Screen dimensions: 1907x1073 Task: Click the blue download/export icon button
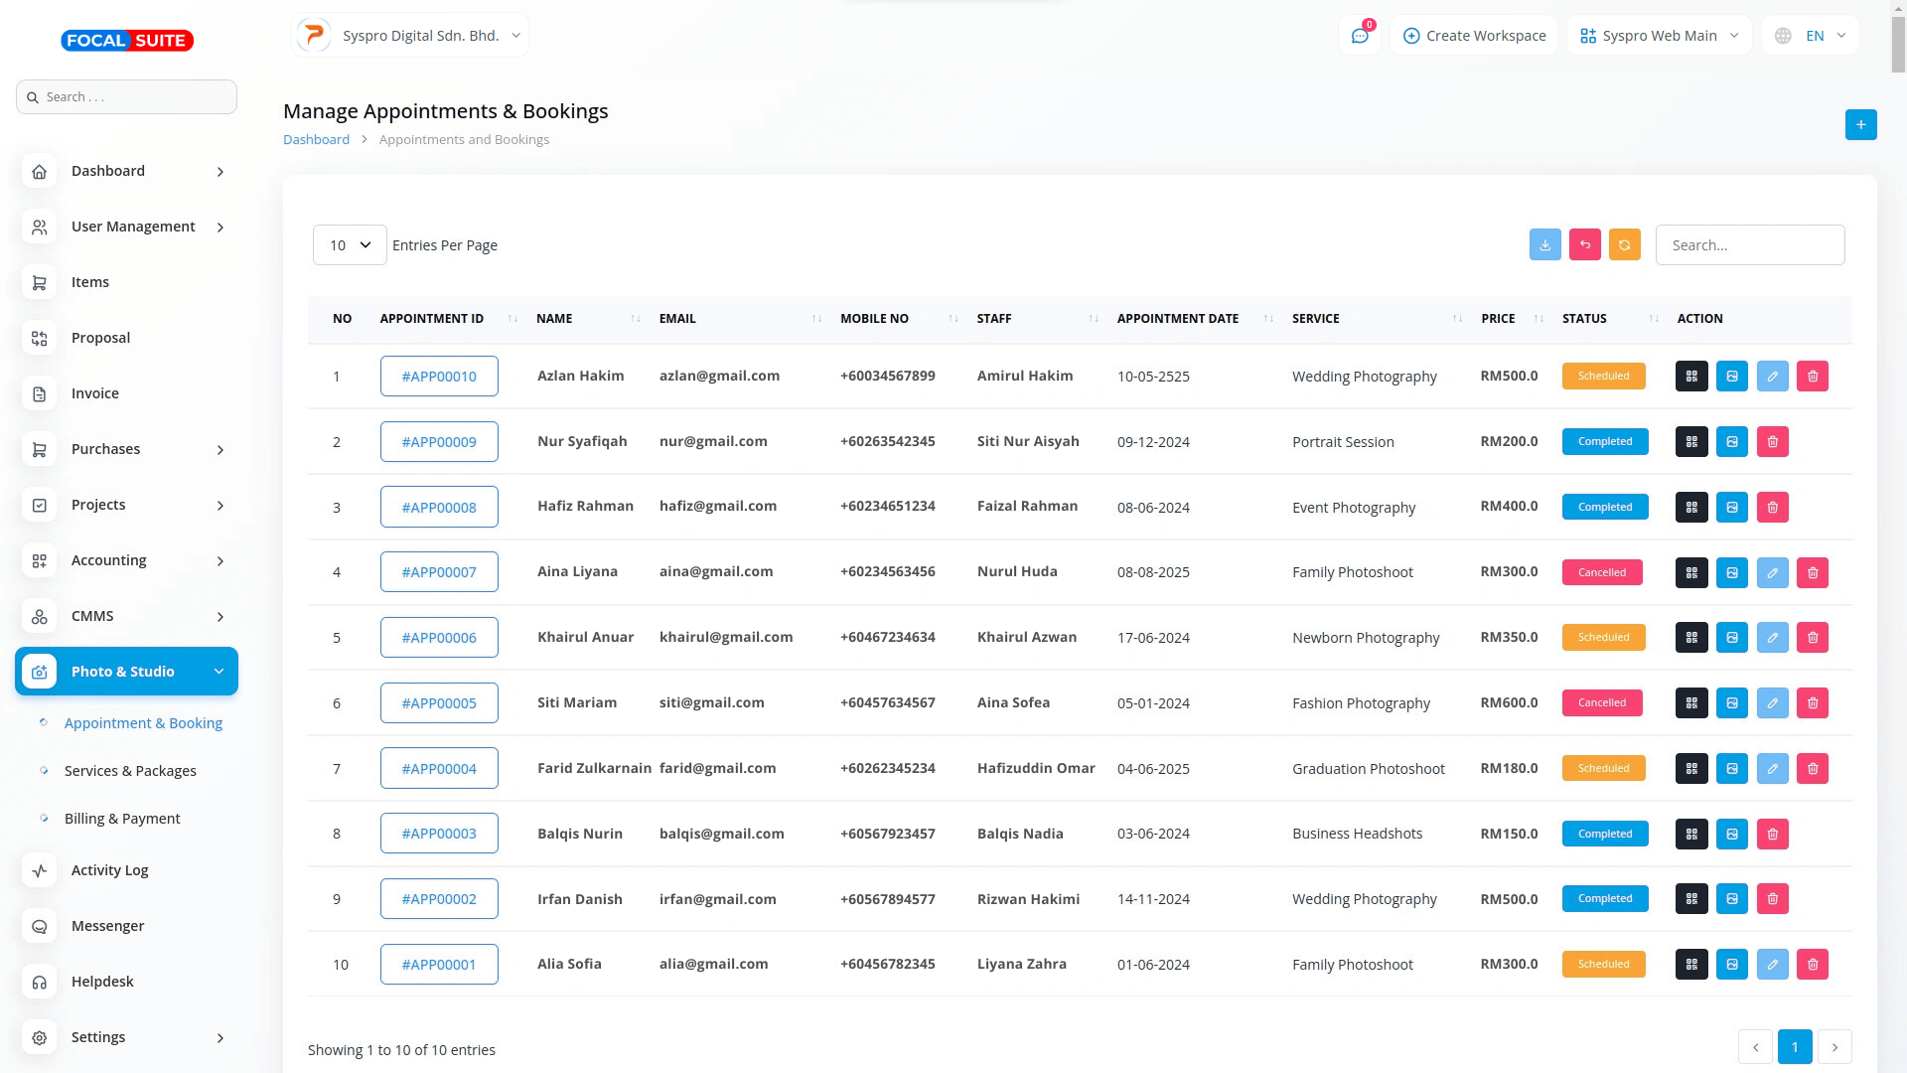(1544, 244)
